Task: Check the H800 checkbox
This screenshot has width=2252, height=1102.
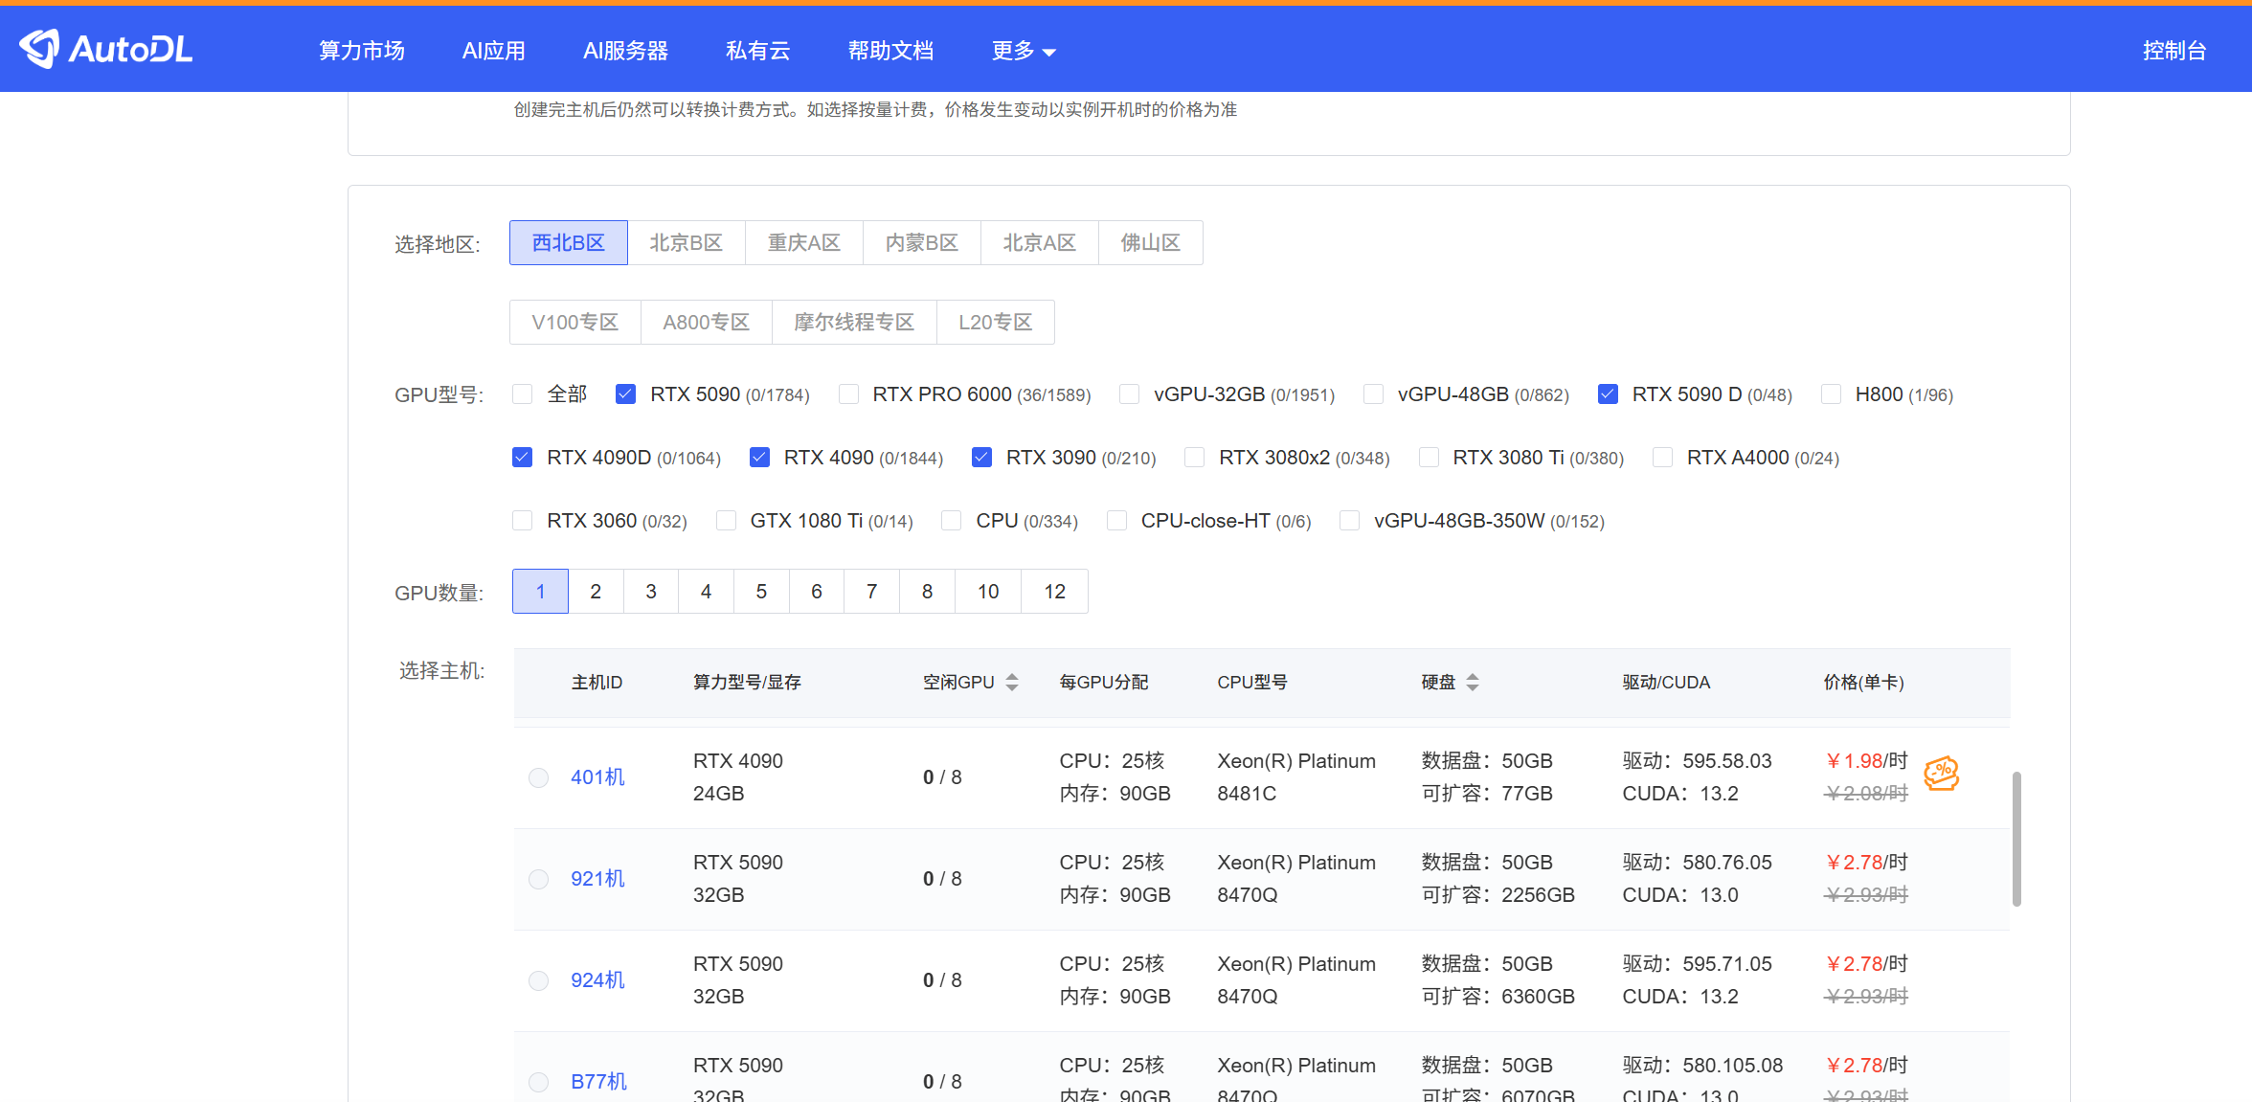Action: coord(1832,394)
